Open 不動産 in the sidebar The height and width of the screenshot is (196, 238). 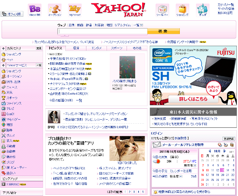pyautogui.click(x=11, y=146)
